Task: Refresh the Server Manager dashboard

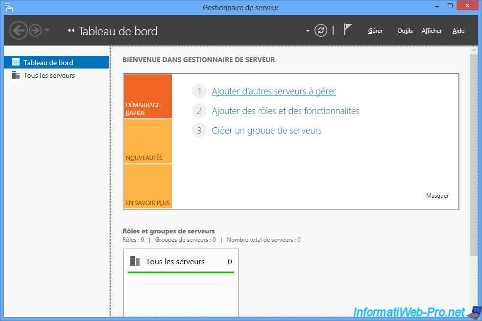Action: tap(321, 30)
